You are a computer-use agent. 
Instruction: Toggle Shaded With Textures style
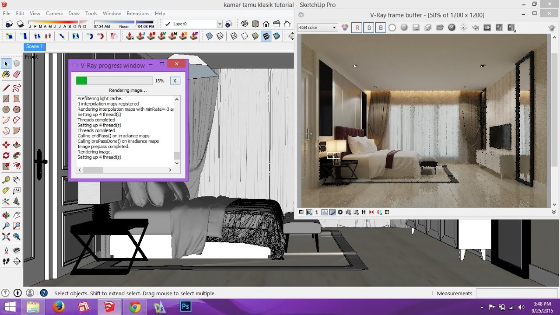pos(266,36)
